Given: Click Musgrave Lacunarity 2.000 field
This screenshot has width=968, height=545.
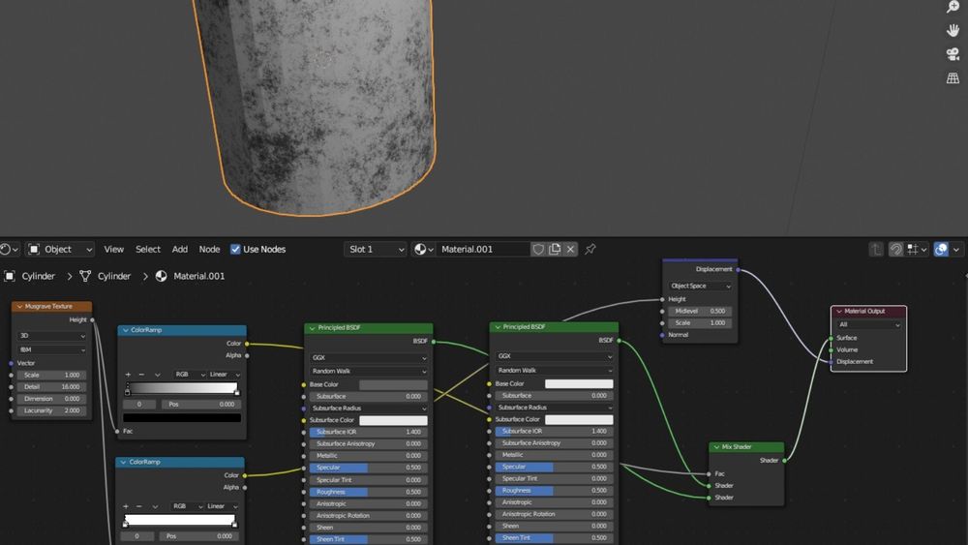Looking at the screenshot, I should pyautogui.click(x=52, y=411).
